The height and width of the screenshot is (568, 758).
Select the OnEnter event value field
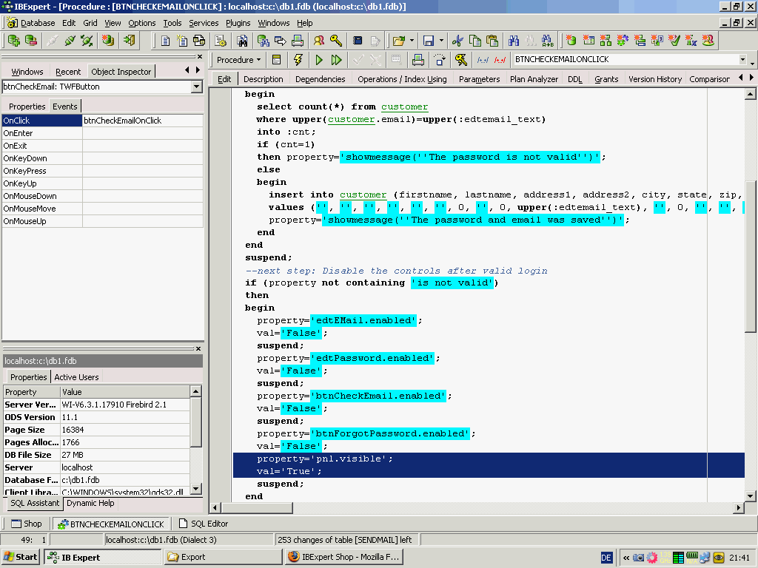click(143, 133)
